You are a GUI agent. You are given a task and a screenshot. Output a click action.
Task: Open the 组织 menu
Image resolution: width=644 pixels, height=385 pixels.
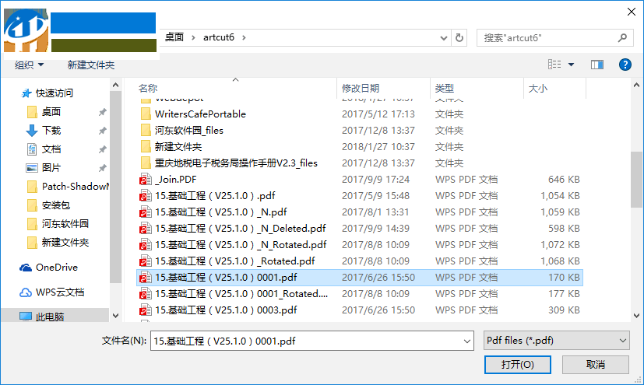pyautogui.click(x=29, y=65)
